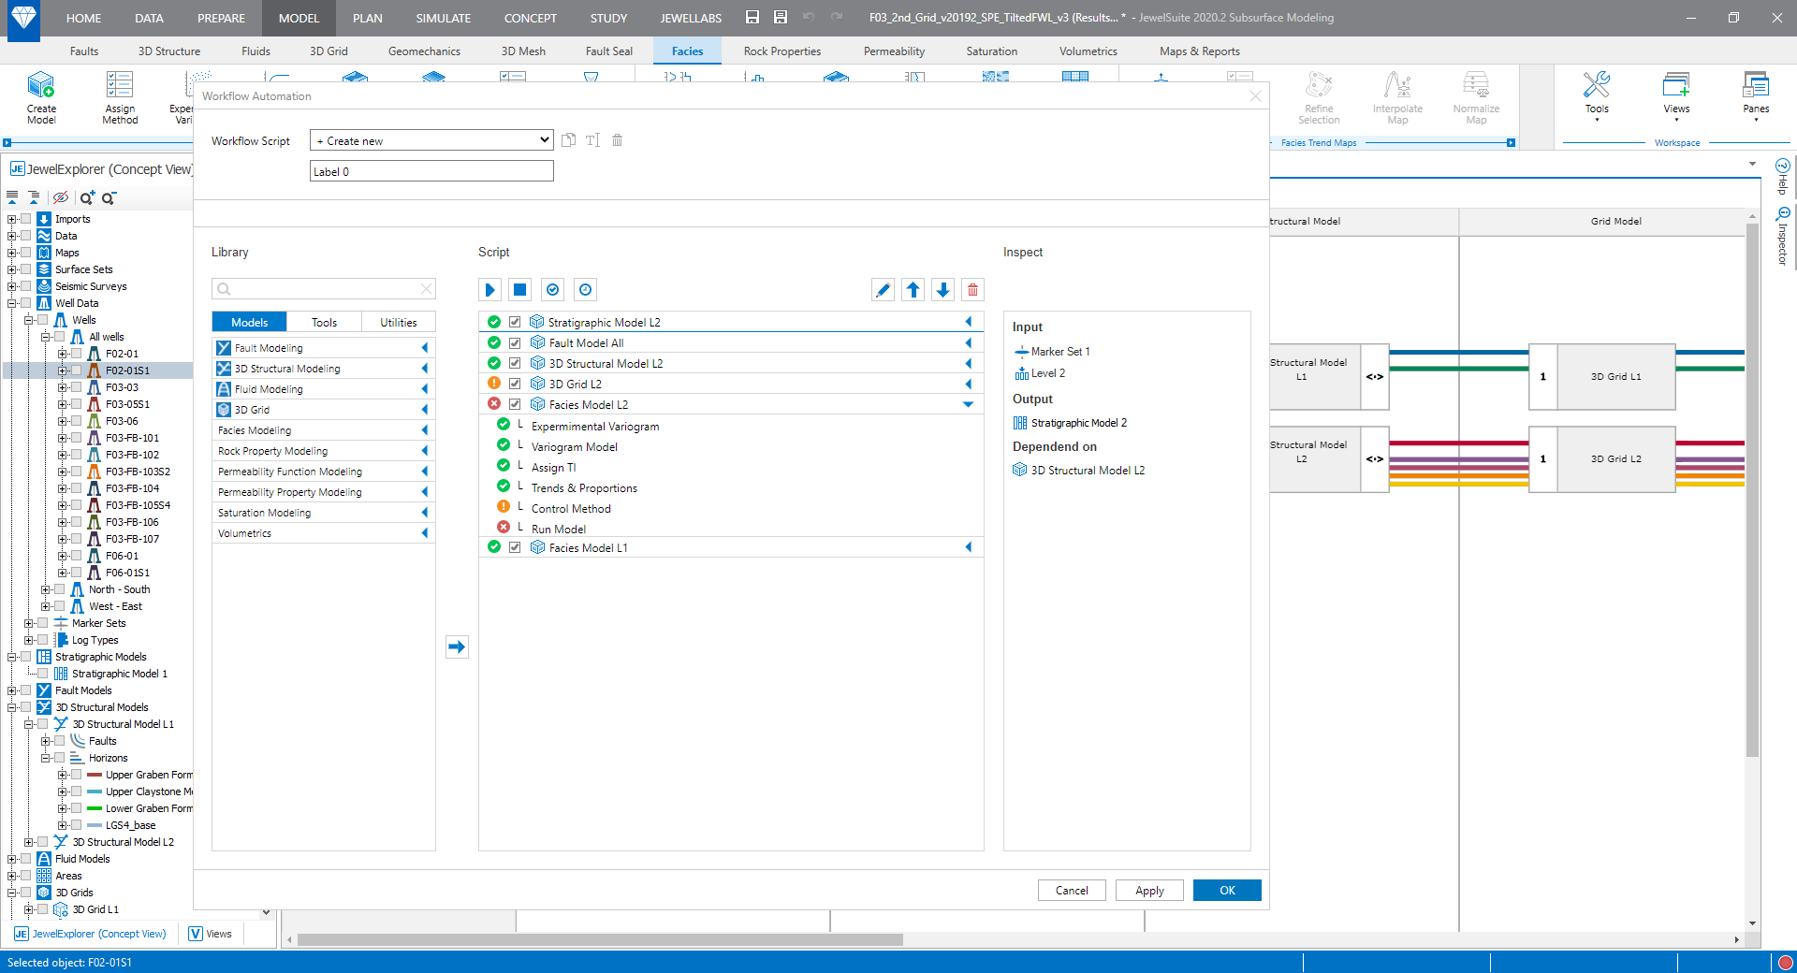
Task: Click the horizontal scrollbar below the workspace
Action: point(600,939)
